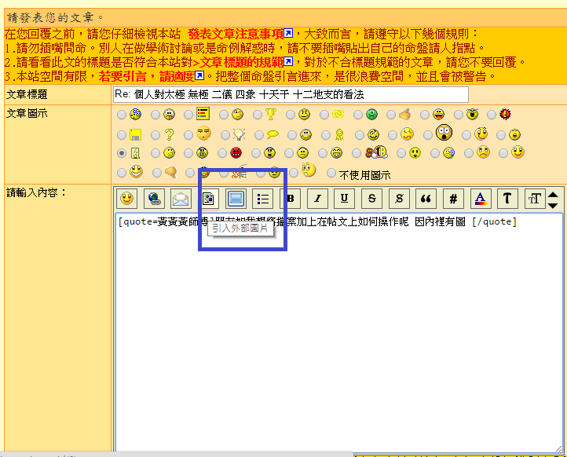This screenshot has height=457, width=567.
Task: Select radio button beside yellow list-note icon
Action: [188, 115]
